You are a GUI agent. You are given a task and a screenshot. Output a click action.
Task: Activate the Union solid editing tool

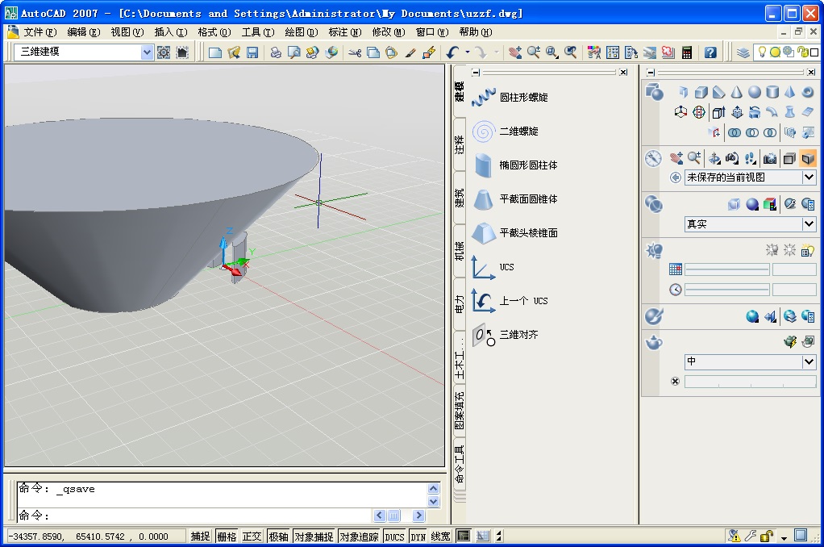[735, 132]
